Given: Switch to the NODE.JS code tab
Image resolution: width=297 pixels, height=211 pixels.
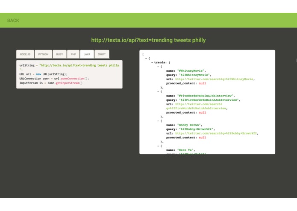Looking at the screenshot, I should click(25, 54).
